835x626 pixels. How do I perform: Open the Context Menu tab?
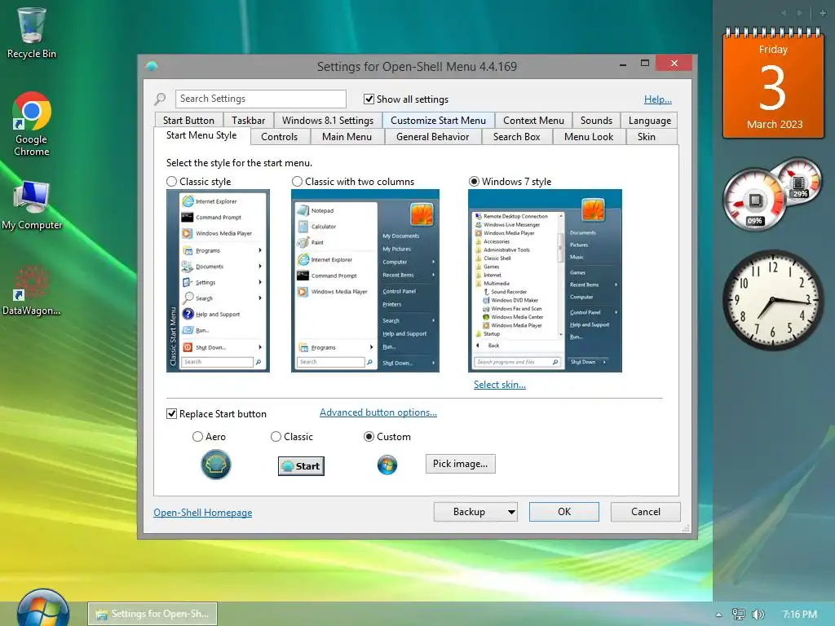pyautogui.click(x=533, y=121)
